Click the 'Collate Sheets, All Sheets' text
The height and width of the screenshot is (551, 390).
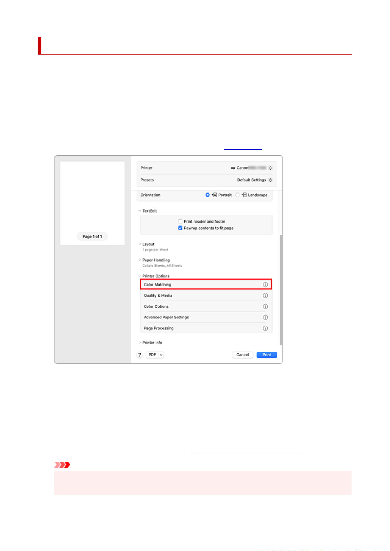pos(162,265)
